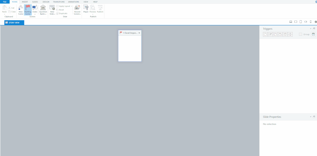This screenshot has width=317, height=156.
Task: Click the red flag on scene header
Action: click(x=121, y=33)
